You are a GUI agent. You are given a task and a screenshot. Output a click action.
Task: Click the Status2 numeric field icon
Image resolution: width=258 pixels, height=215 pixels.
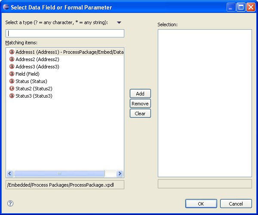click(x=12, y=89)
